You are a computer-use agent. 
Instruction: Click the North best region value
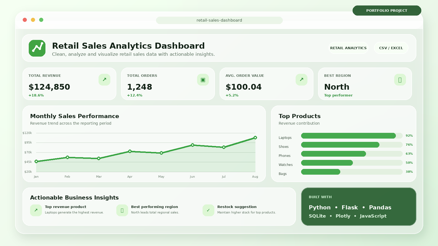pyautogui.click(x=337, y=87)
